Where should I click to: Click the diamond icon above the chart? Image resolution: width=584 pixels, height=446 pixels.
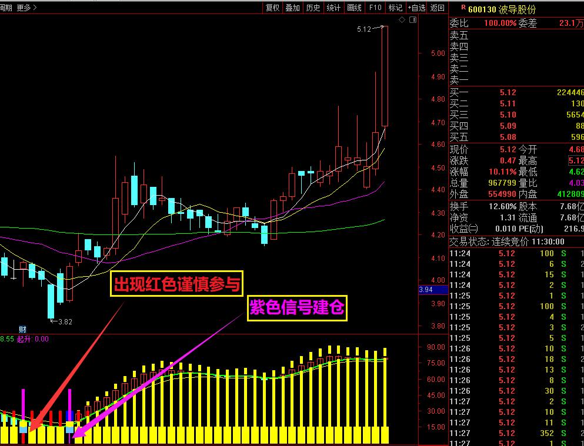tap(402, 20)
